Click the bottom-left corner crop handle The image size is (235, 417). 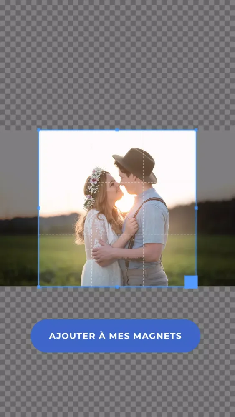[39, 287]
